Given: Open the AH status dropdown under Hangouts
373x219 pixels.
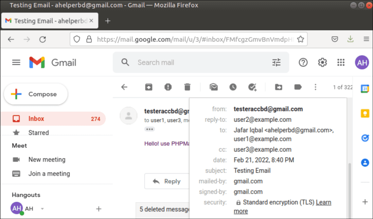Looking at the screenshot, I should pos(42,209).
